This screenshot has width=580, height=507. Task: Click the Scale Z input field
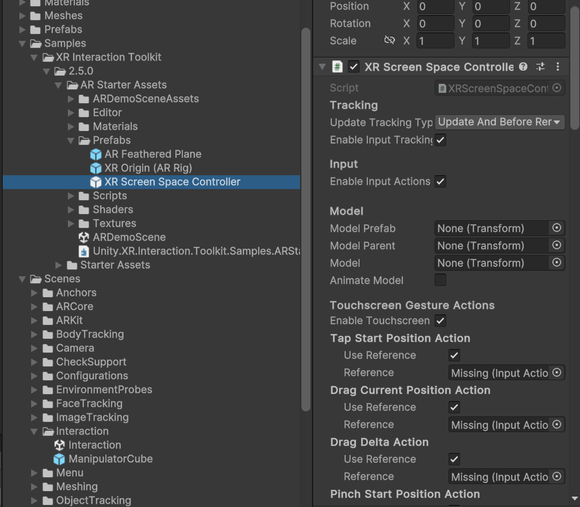(546, 41)
